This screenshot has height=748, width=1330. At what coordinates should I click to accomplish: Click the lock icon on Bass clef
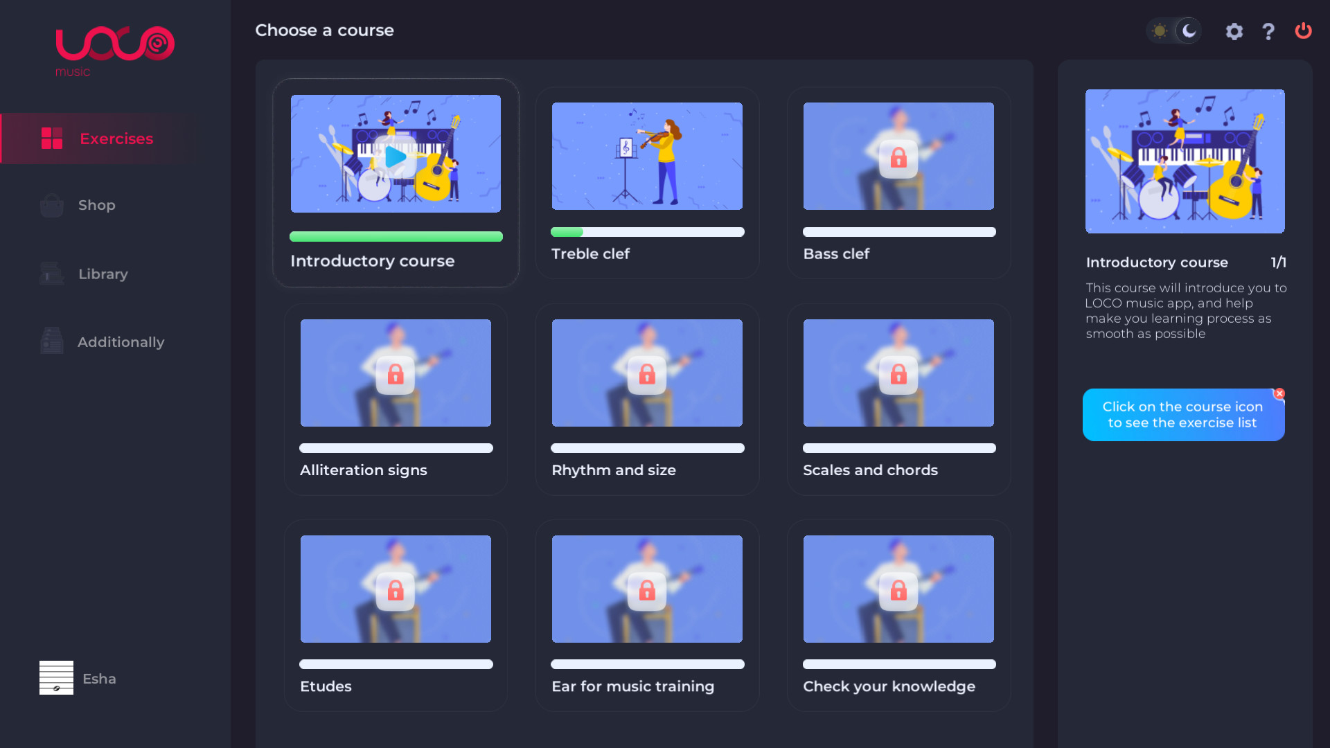[x=898, y=158]
